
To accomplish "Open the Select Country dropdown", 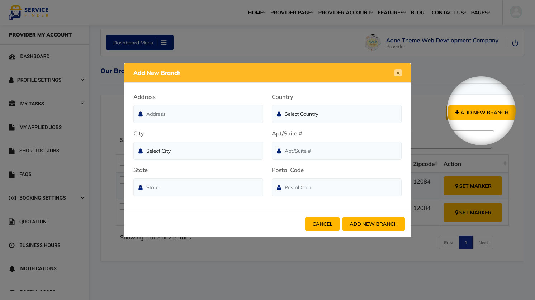I will (x=336, y=114).
